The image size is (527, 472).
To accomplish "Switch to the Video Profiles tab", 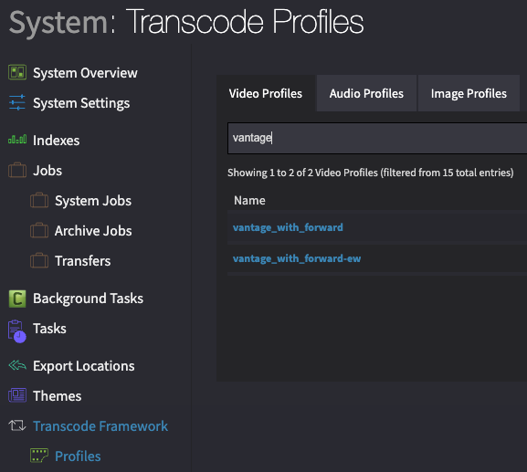I will tap(266, 93).
